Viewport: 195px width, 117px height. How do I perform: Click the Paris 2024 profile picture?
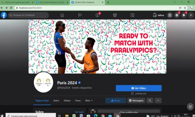(43, 82)
